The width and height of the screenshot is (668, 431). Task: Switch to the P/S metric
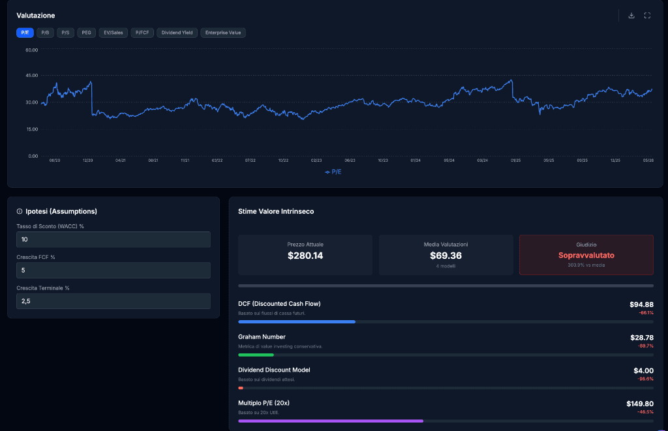[x=65, y=33]
